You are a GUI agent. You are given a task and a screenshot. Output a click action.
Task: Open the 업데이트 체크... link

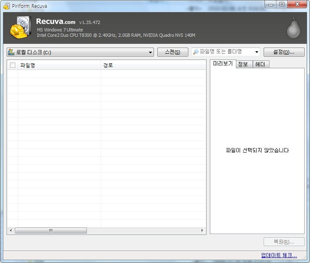pyautogui.click(x=279, y=255)
